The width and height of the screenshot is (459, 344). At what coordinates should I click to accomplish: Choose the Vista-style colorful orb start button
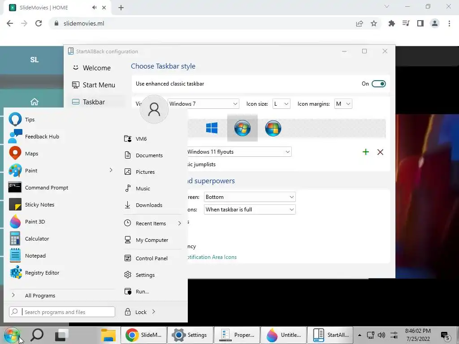(273, 128)
